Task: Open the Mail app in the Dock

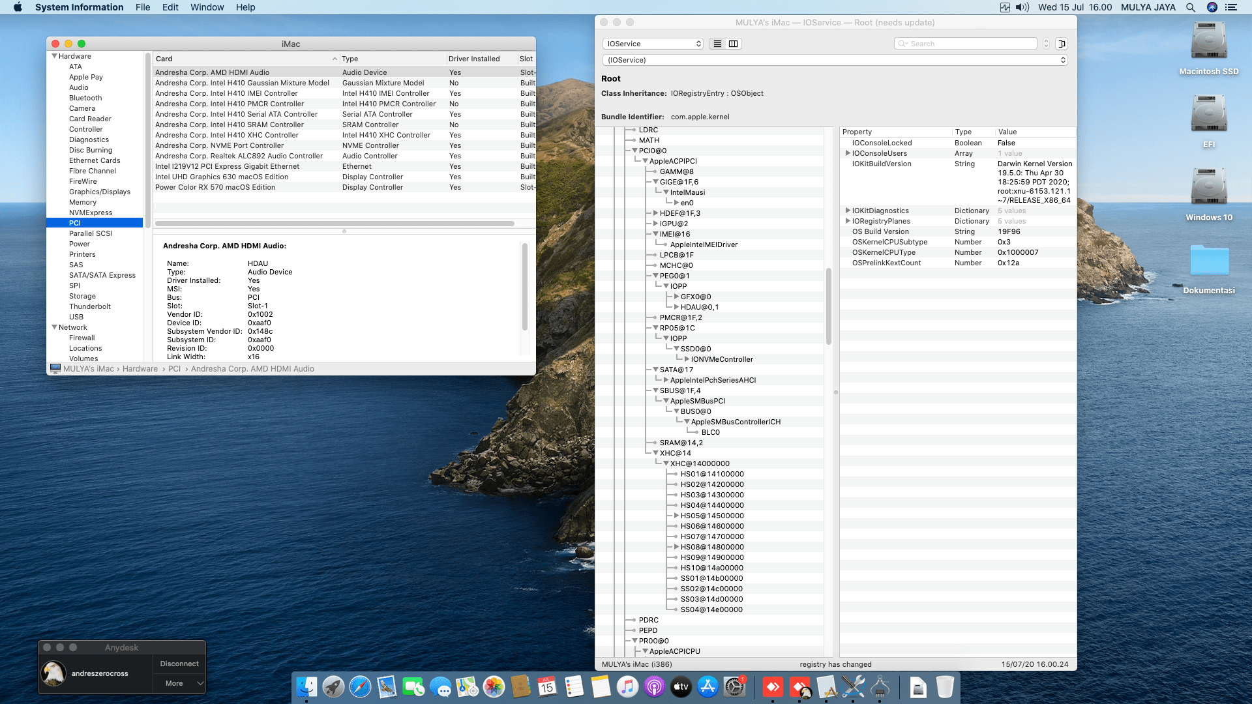Action: pos(387,686)
